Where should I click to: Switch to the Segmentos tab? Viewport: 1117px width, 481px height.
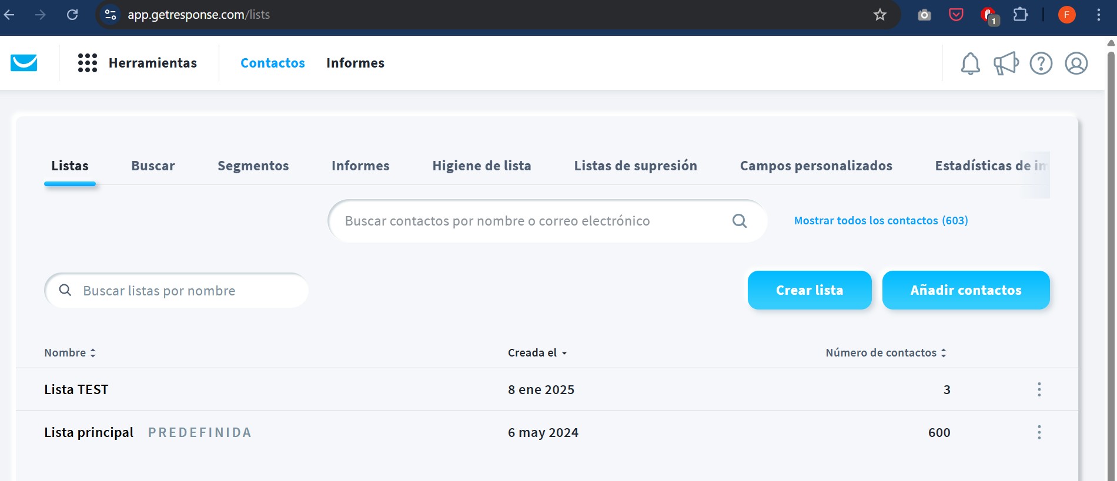253,166
